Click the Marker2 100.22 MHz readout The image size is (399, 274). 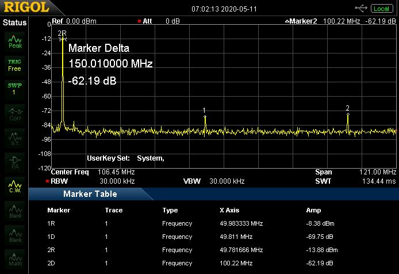coord(340,21)
